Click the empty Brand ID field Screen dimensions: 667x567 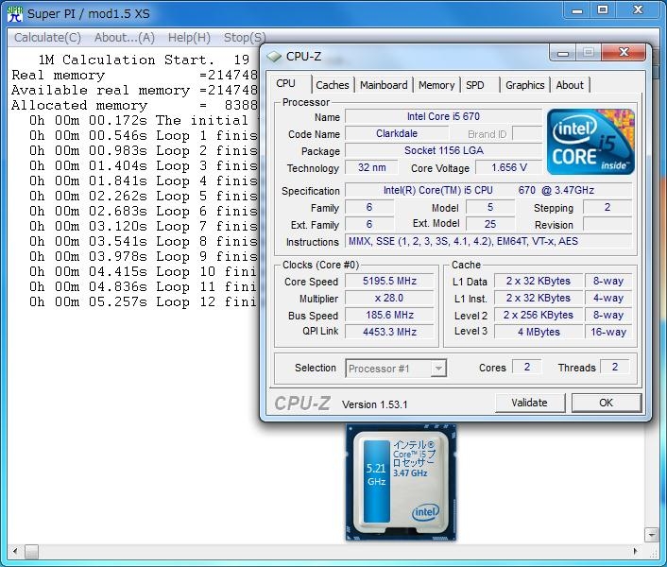[527, 133]
